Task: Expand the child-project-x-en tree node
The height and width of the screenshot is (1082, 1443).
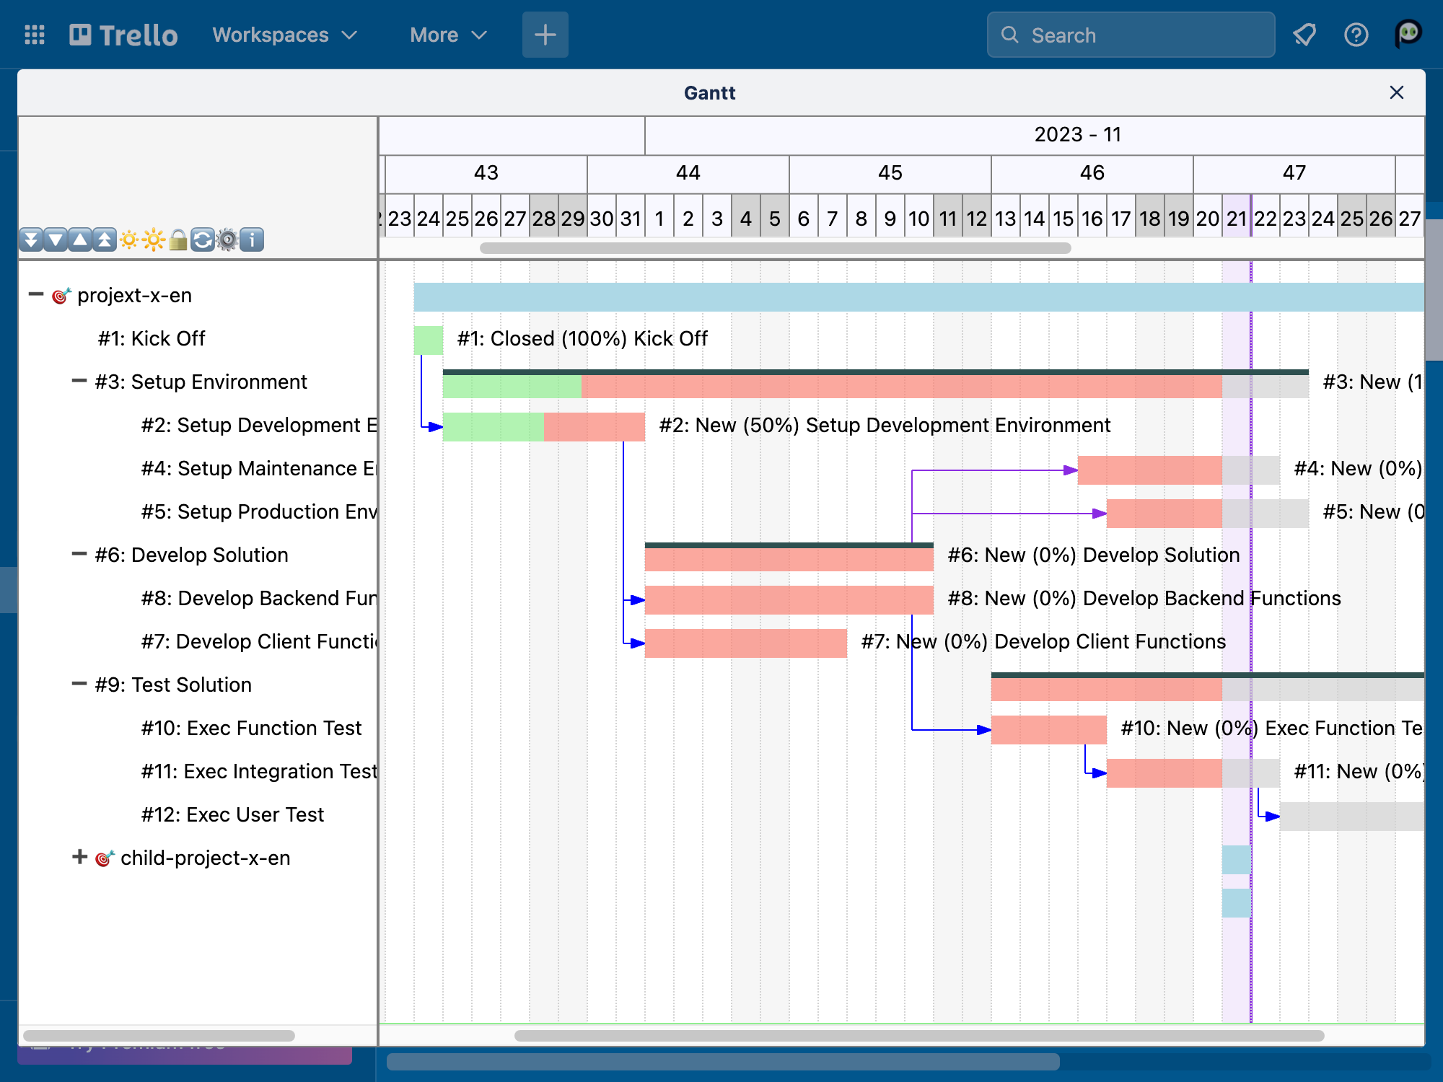Action: point(79,857)
